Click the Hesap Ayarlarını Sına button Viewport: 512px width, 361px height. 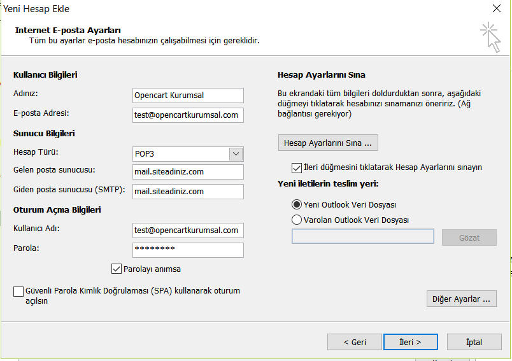(x=328, y=143)
